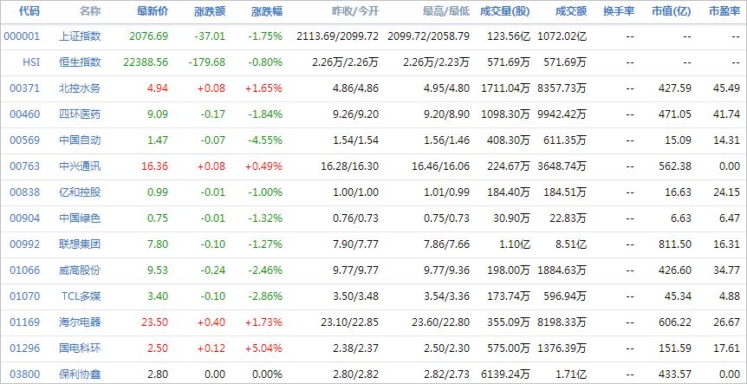Sort by the 市盈率 column header
This screenshot has height=384, width=747.
coord(724,11)
